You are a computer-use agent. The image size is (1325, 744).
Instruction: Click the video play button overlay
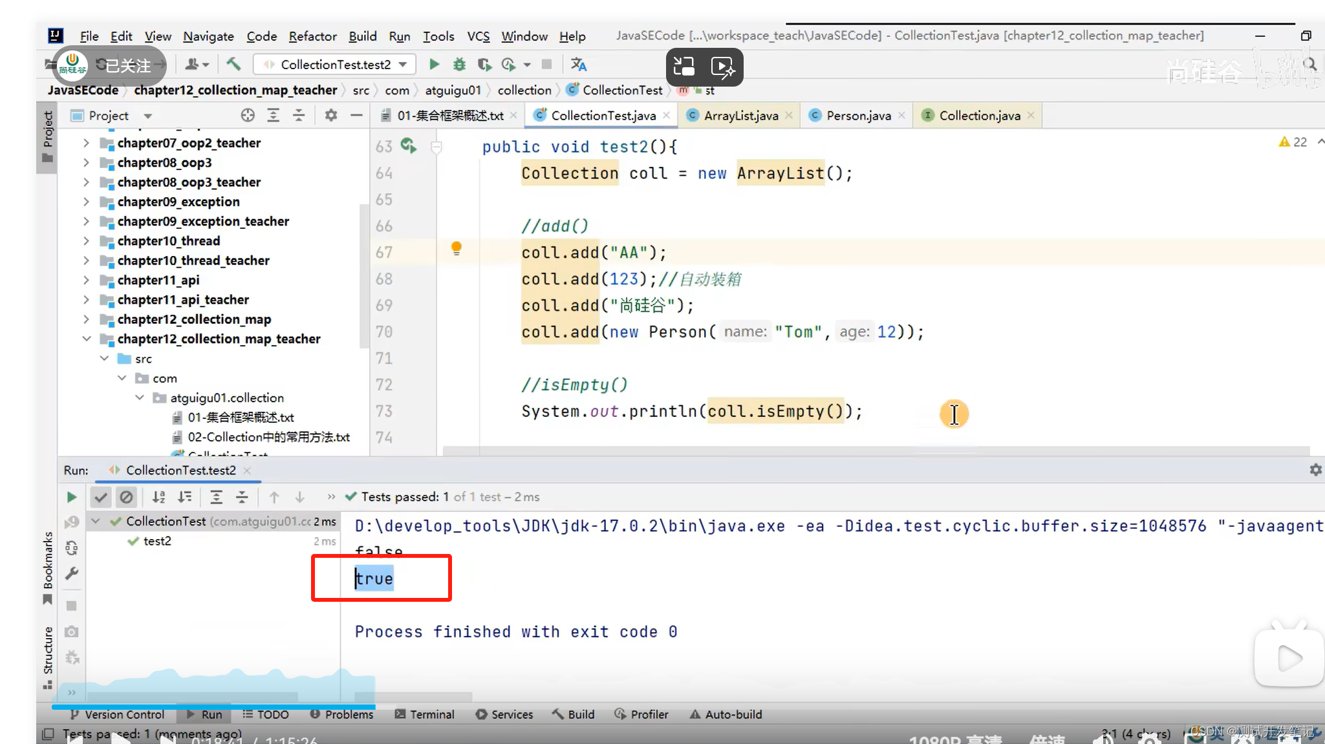[x=1289, y=658]
